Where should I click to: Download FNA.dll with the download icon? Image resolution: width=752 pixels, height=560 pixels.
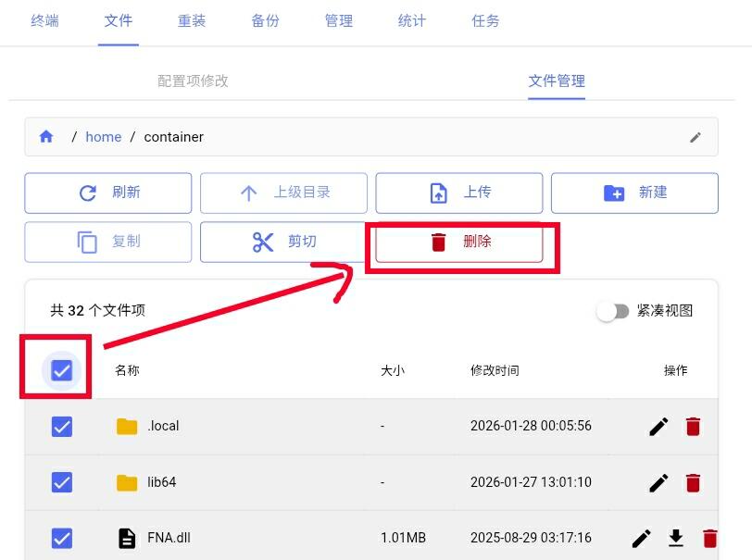tap(676, 538)
